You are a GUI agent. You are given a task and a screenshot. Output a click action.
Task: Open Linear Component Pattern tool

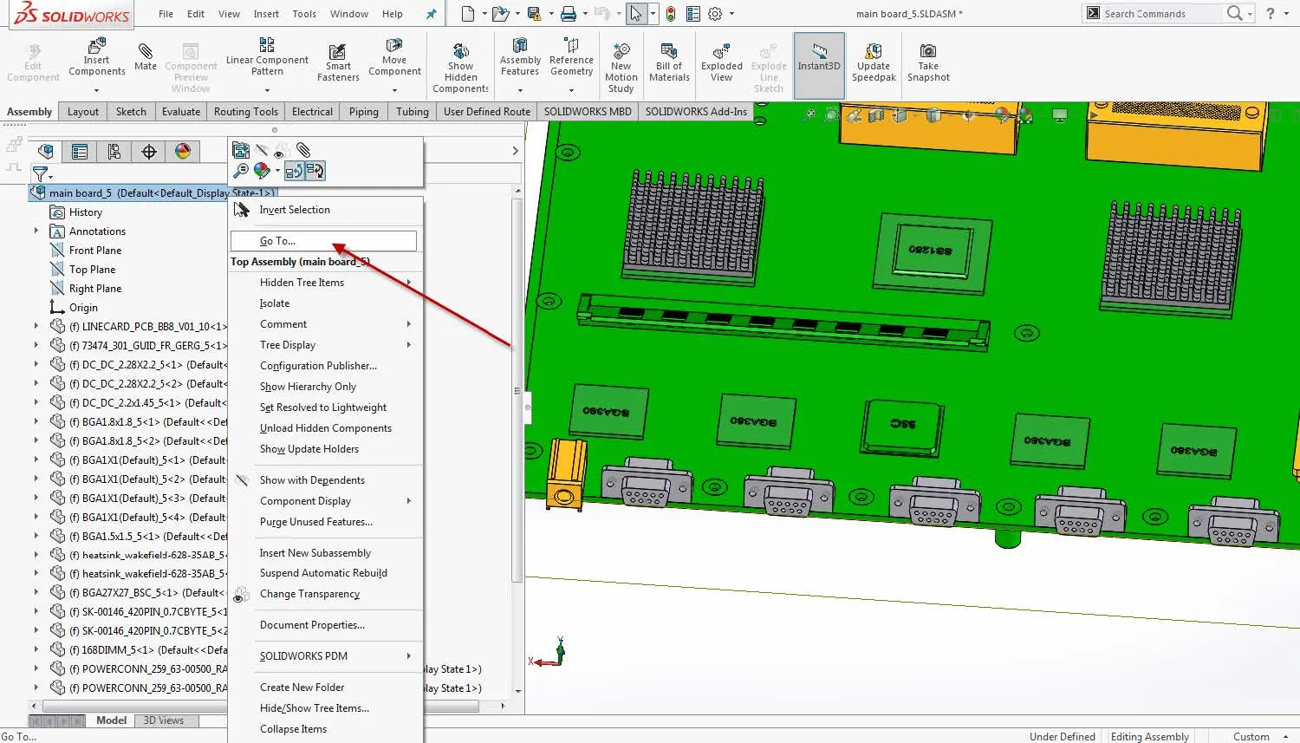(267, 57)
